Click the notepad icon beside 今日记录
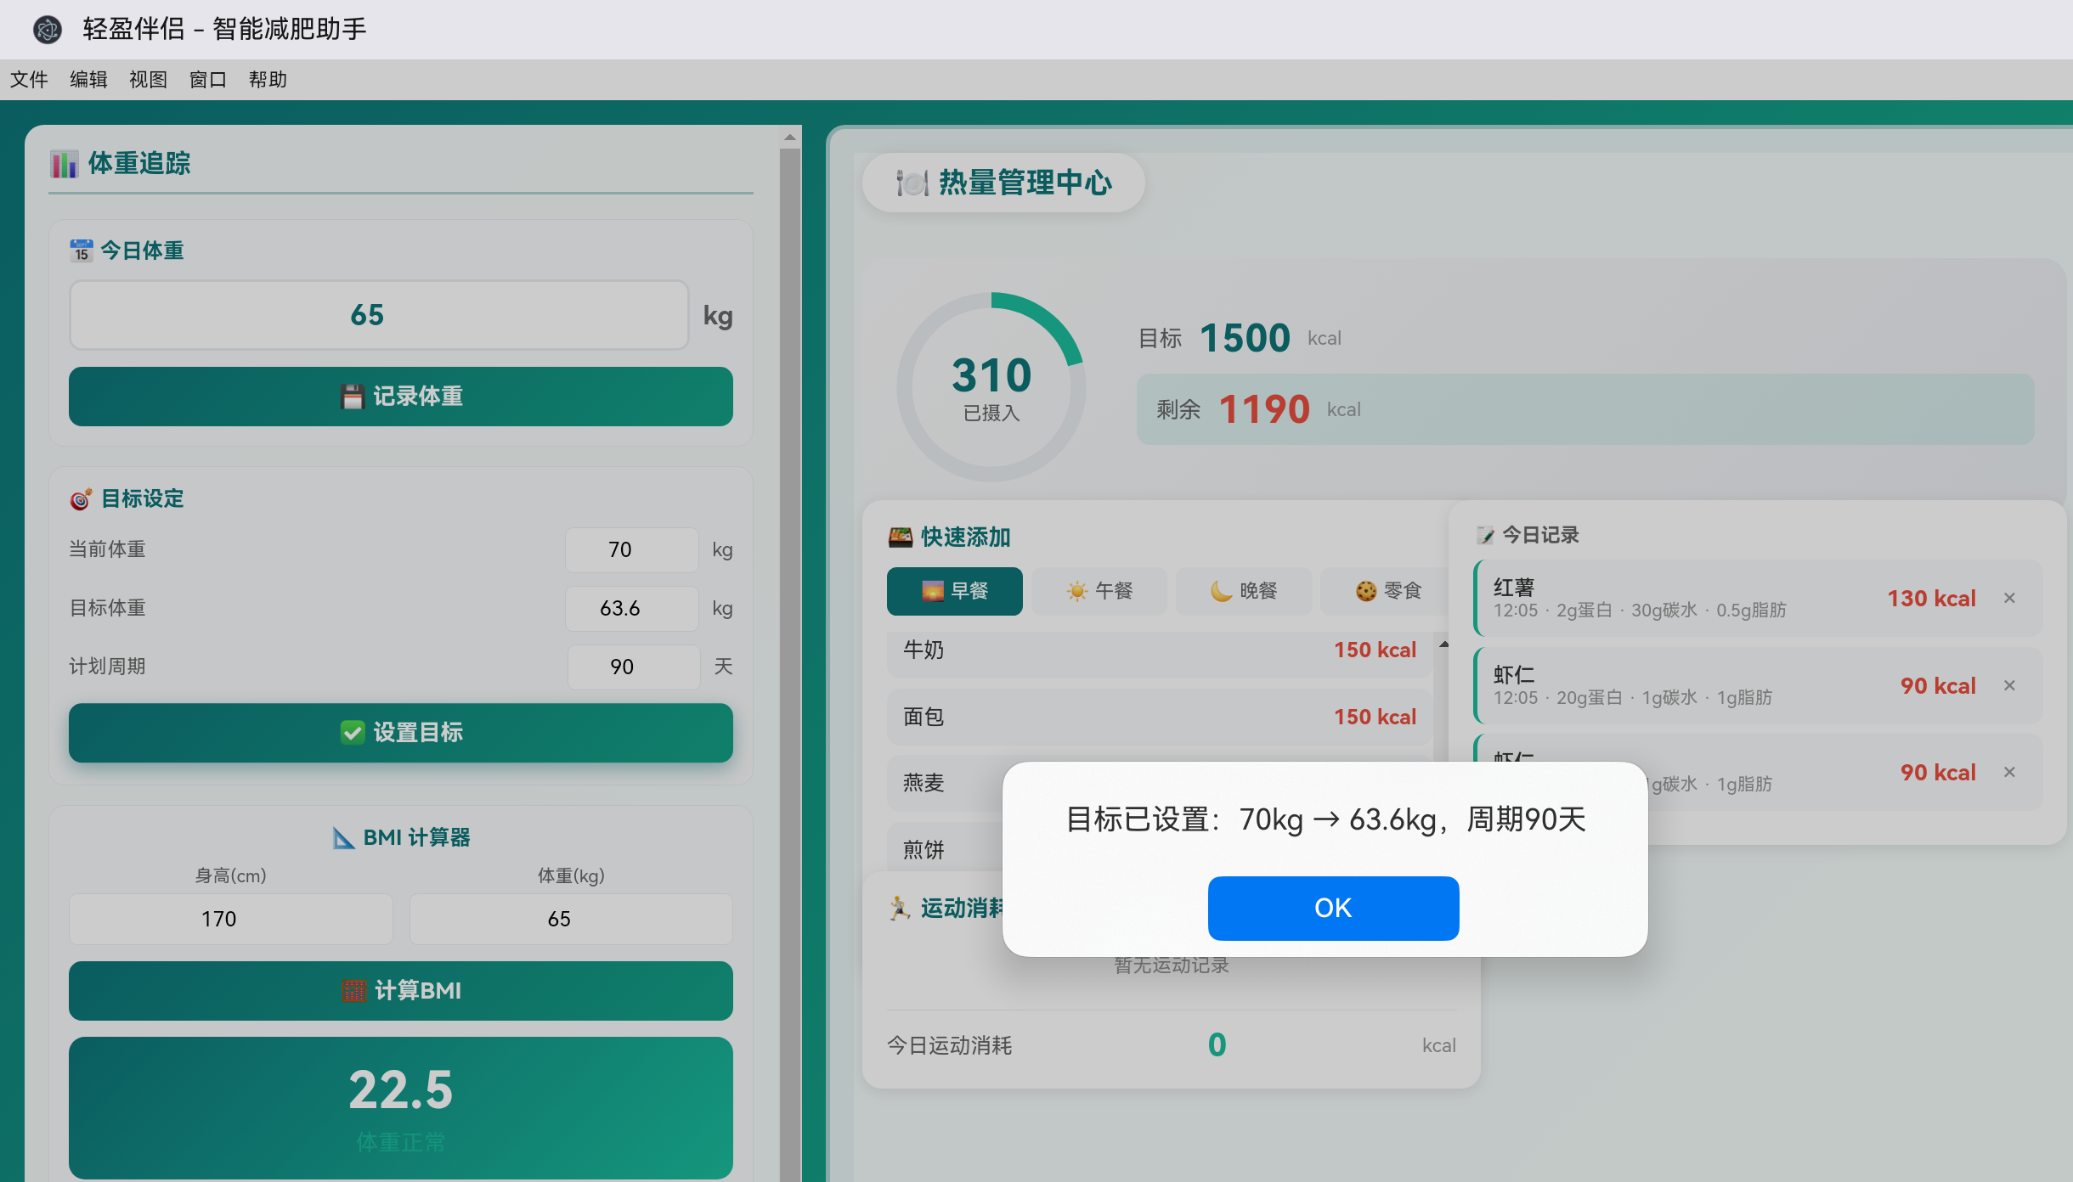 (x=1485, y=535)
